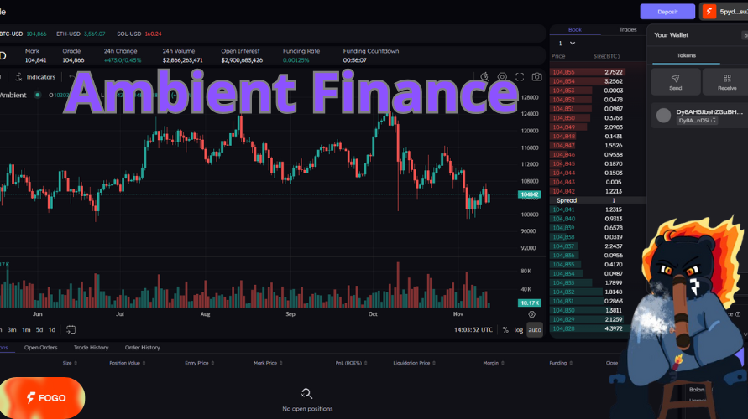The image size is (748, 419).
Task: Select the 3m time range
Action: (12, 329)
